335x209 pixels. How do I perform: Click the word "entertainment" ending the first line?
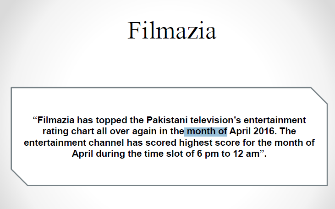pos(275,120)
